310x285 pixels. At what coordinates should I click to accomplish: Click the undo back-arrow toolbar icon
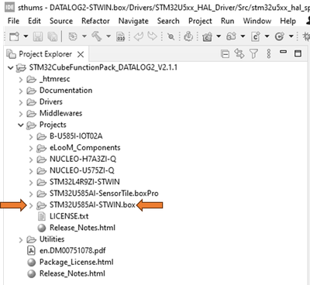139,37
